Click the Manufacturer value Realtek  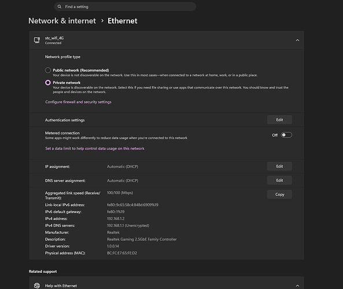113,232
